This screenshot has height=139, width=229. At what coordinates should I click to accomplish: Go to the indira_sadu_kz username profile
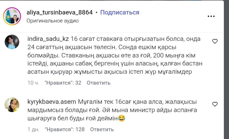pyautogui.click(x=48, y=39)
